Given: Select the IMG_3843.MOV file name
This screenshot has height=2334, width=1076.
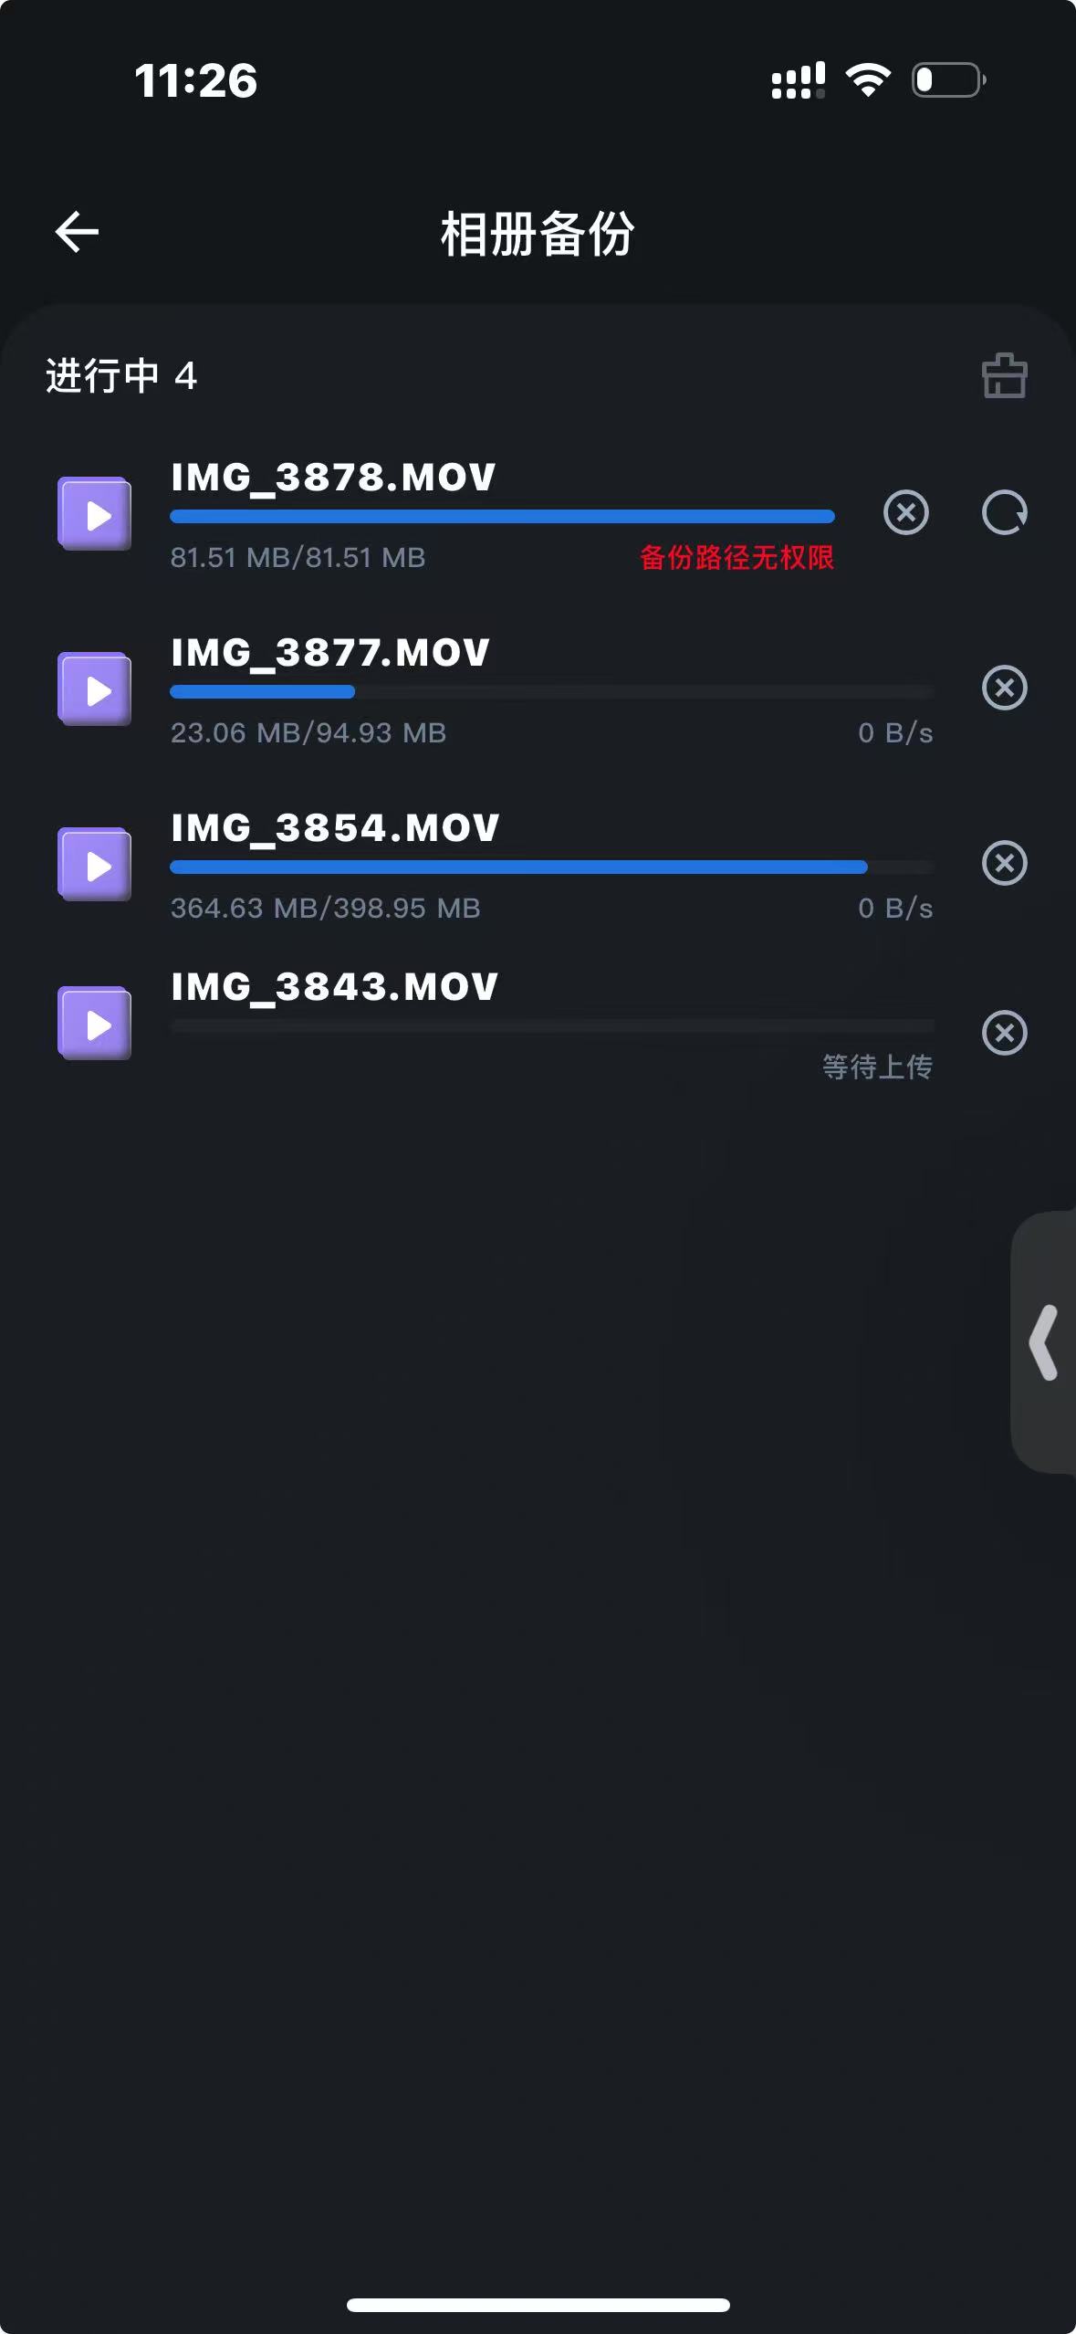Looking at the screenshot, I should [x=335, y=987].
